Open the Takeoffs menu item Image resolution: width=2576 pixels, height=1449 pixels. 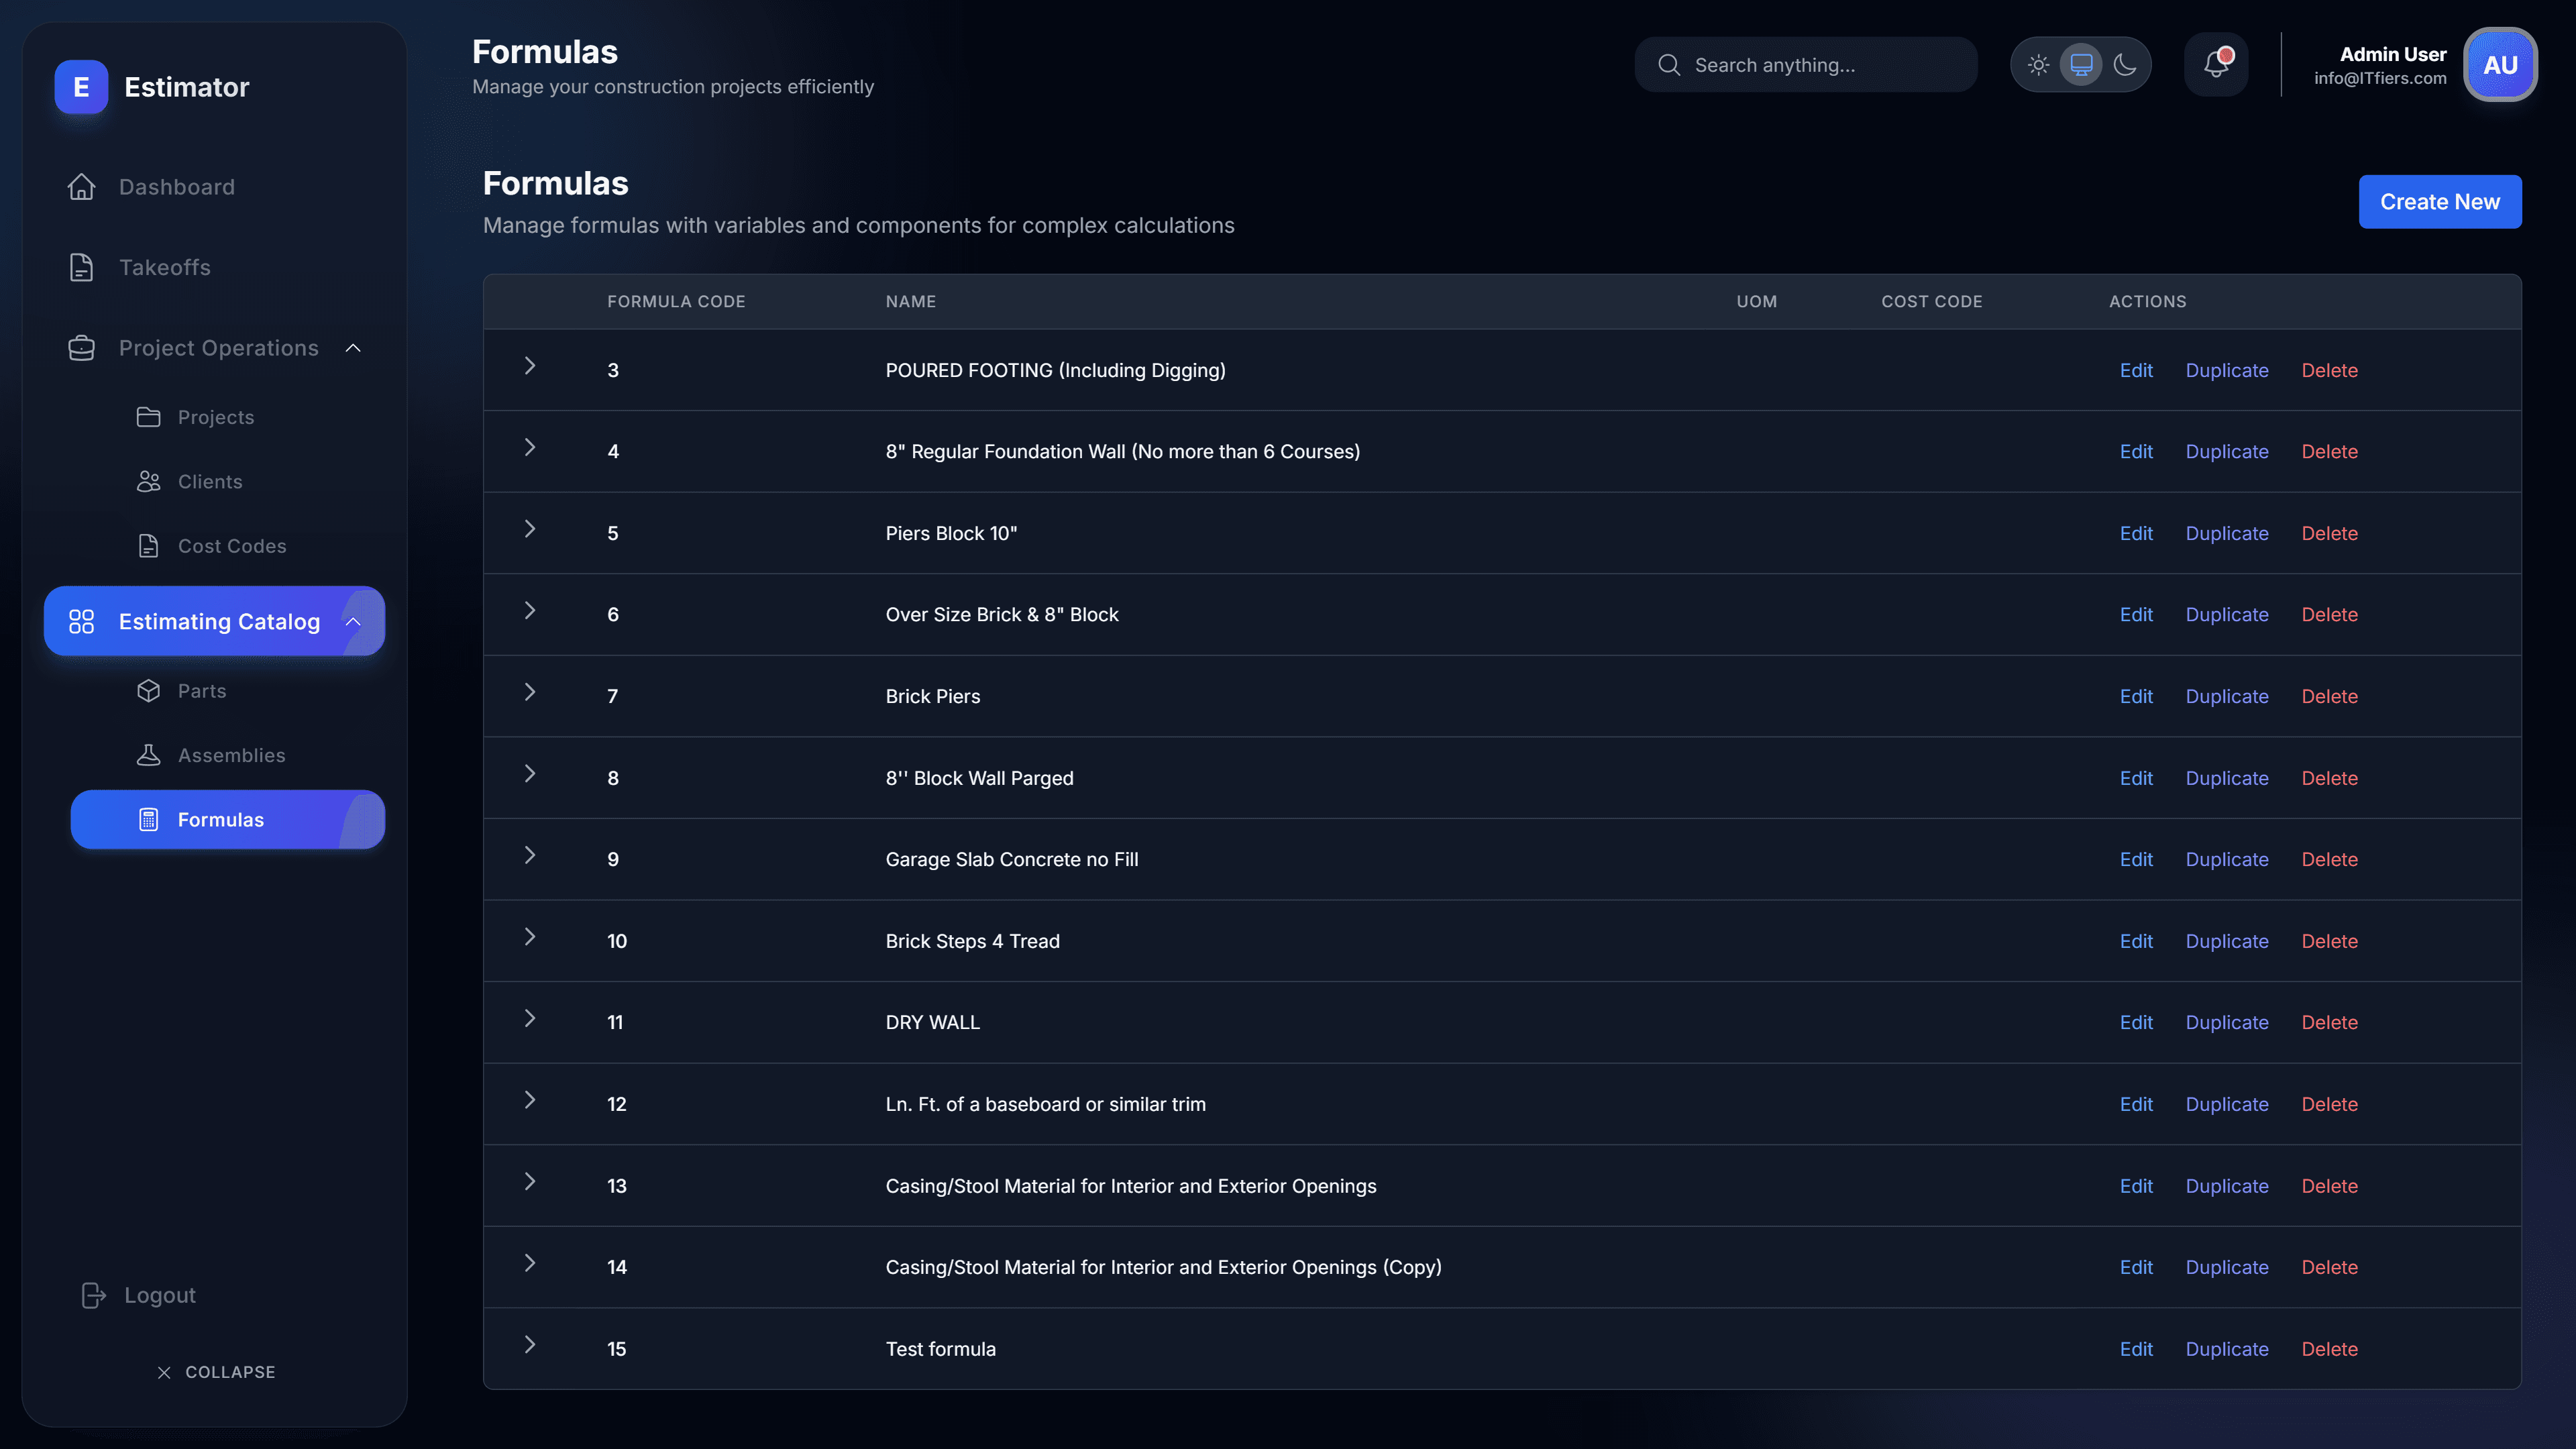coord(214,267)
